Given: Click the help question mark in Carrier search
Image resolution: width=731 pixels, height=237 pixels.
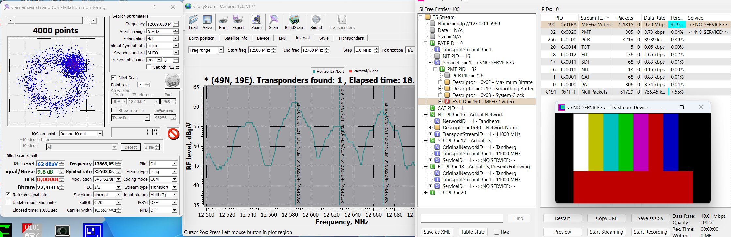Looking at the screenshot, I should coord(154,7).
